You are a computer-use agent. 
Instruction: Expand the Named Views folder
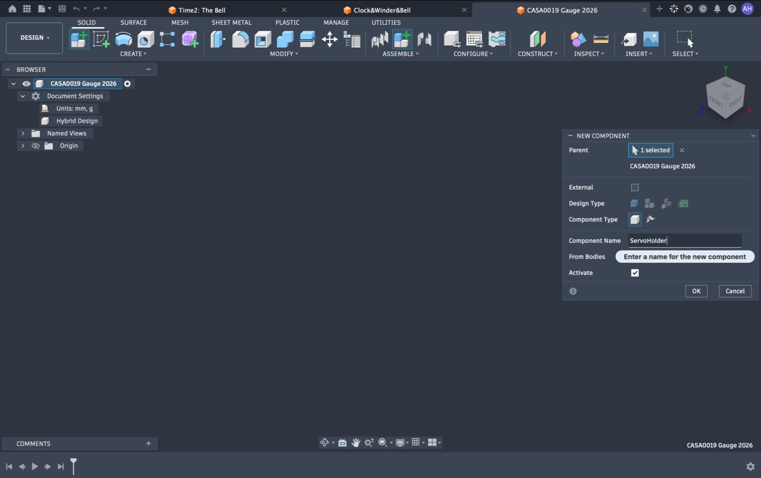pyautogui.click(x=23, y=133)
